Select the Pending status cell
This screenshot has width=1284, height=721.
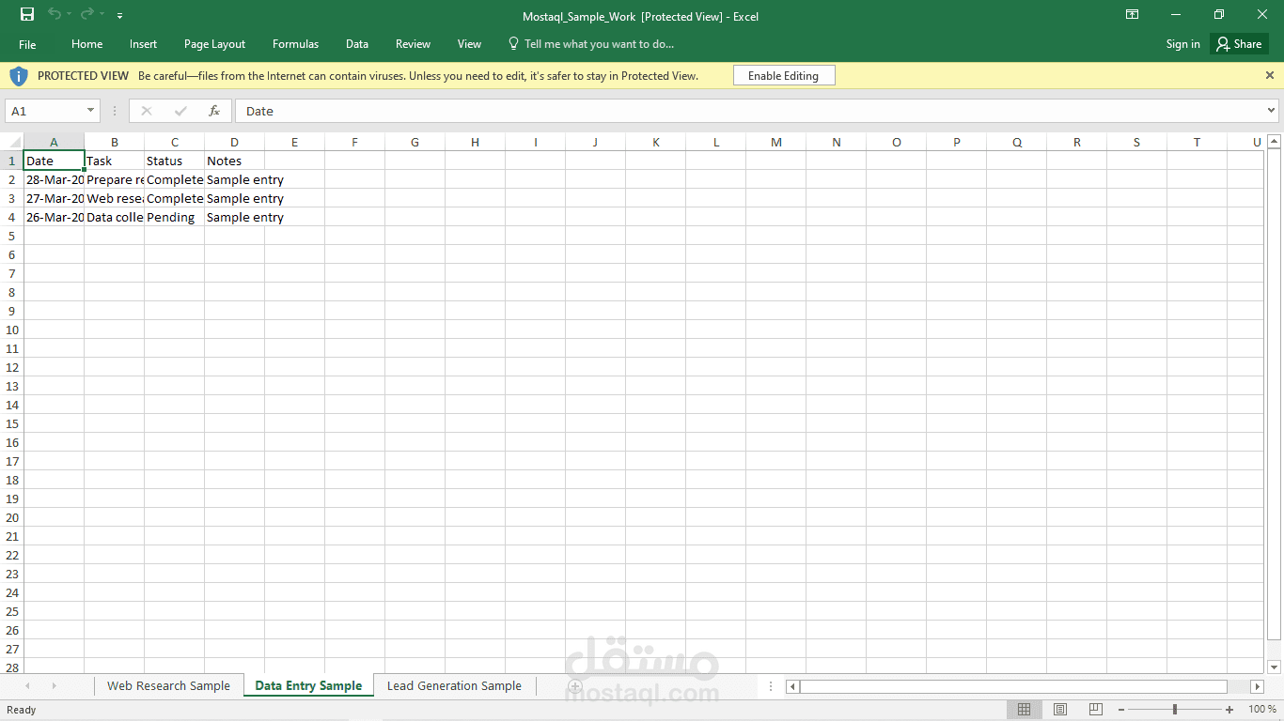[174, 217]
